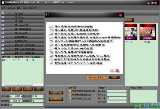
Task: Click the chevron icon beside 相册电视制式
Action: pyautogui.click(x=3, y=37)
